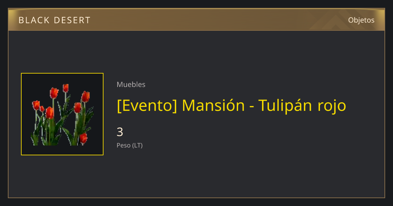Click Tulipán rojo text in title
This screenshot has height=206, width=393.
tap(302, 106)
